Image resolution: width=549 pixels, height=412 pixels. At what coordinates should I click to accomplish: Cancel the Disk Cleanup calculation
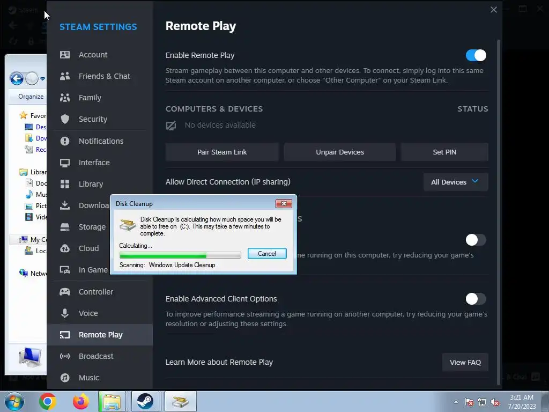(x=267, y=254)
